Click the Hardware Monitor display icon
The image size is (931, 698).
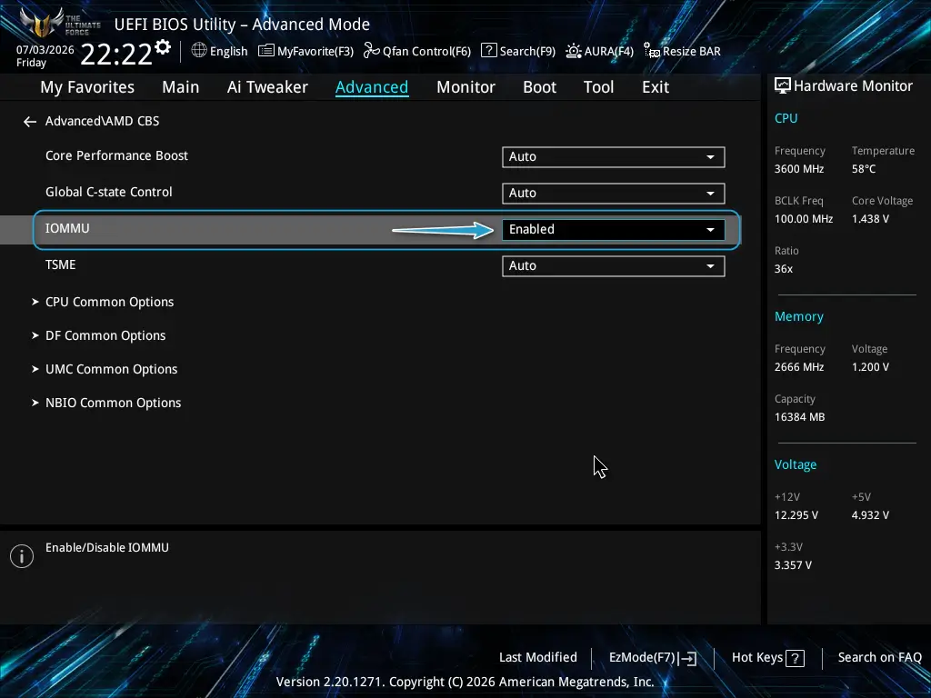(783, 86)
